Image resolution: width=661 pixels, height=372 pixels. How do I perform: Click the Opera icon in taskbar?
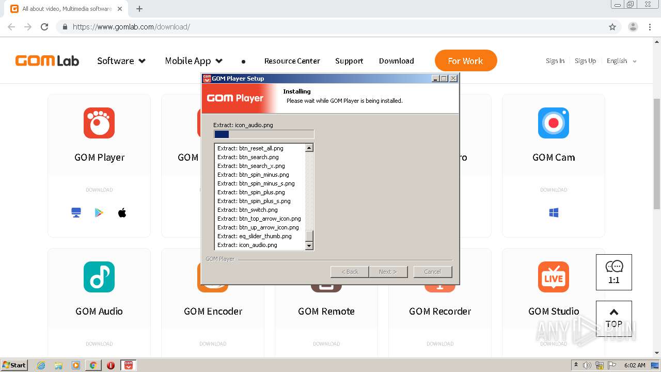(x=111, y=365)
